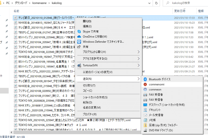Select 以前のバージョンの復元(V)

(108, 72)
